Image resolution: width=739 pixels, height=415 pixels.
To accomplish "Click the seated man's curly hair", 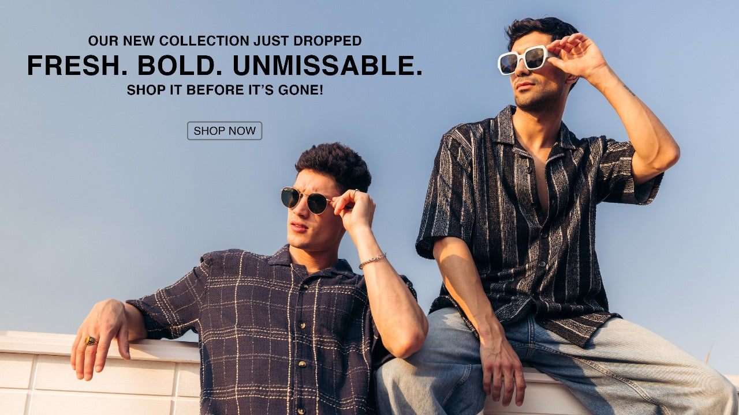I will pyautogui.click(x=334, y=166).
